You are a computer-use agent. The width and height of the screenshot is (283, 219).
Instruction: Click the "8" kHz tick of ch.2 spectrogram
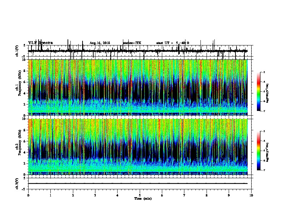tap(25, 130)
